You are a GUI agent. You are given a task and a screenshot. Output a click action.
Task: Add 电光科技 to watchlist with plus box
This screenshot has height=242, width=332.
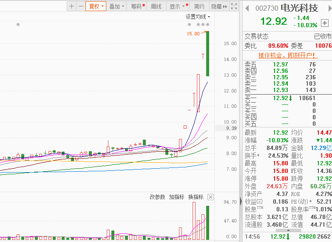[325, 23]
